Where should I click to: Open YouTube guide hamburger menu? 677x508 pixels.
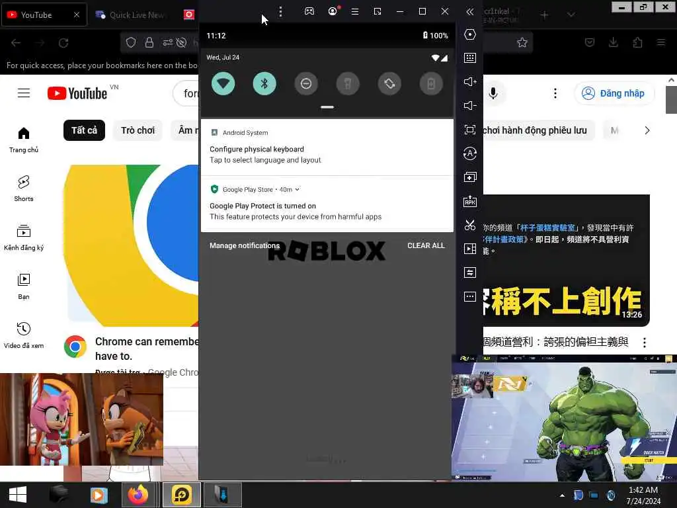[24, 93]
